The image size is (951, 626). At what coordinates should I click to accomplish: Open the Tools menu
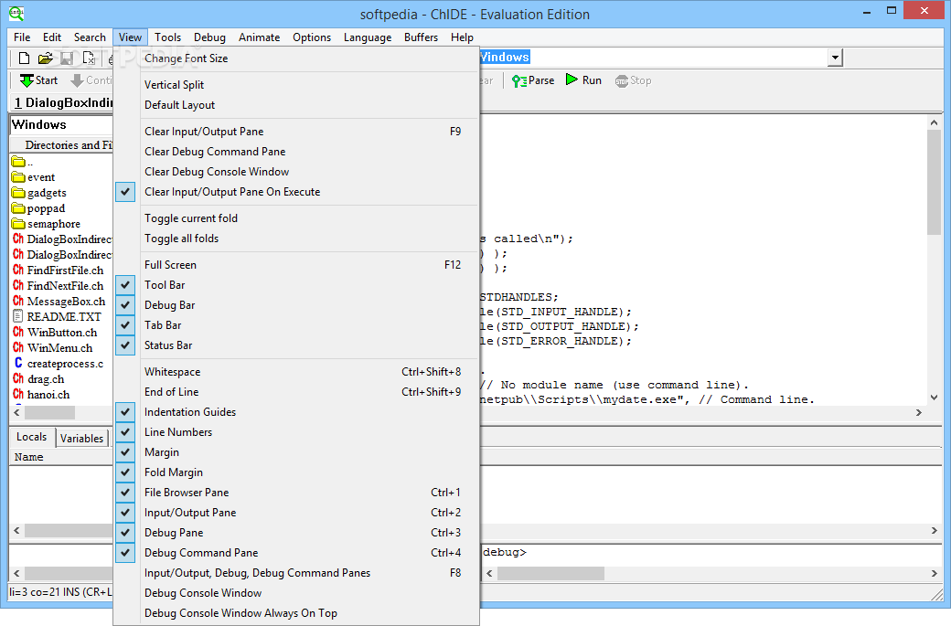coord(167,37)
